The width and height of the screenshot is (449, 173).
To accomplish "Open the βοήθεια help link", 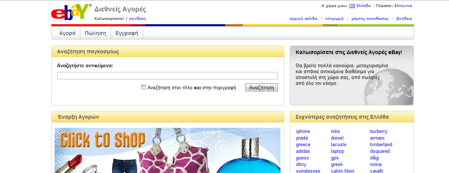I will click(404, 18).
